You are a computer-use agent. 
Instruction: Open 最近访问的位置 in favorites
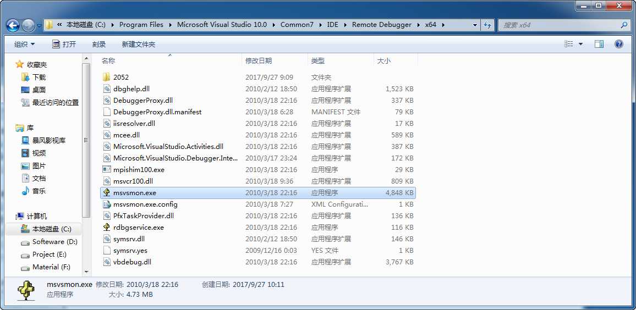(56, 103)
